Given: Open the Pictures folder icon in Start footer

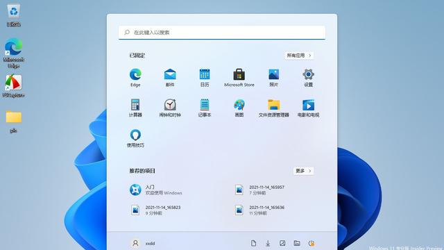Looking at the screenshot, I should point(282,243).
